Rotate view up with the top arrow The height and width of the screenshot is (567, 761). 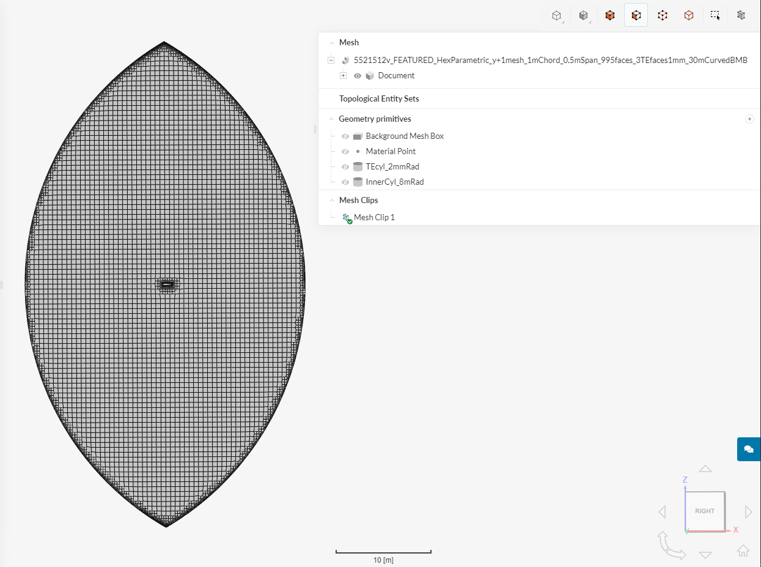tap(705, 469)
